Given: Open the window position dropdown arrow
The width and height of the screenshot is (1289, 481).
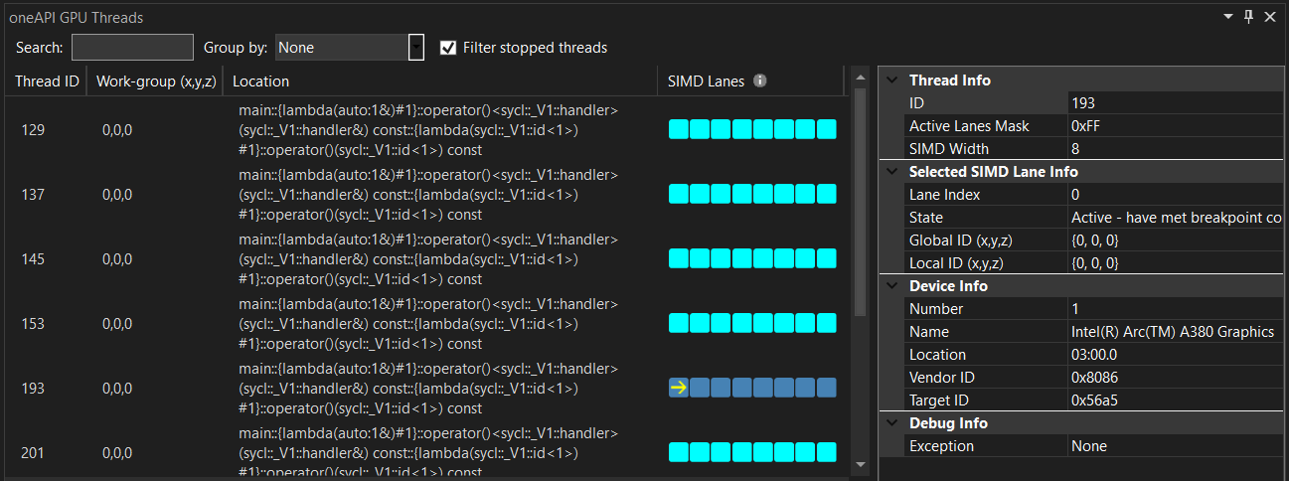Looking at the screenshot, I should click(1227, 17).
